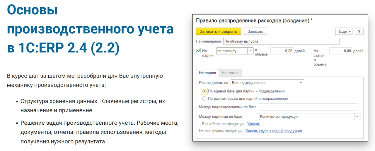Switch to the На партии tab
Screen dimensions: 375x151
coord(207,73)
